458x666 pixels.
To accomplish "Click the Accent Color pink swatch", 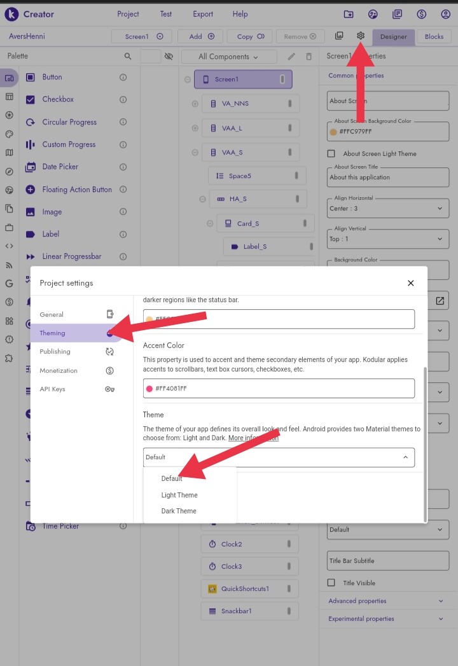I will (x=149, y=389).
